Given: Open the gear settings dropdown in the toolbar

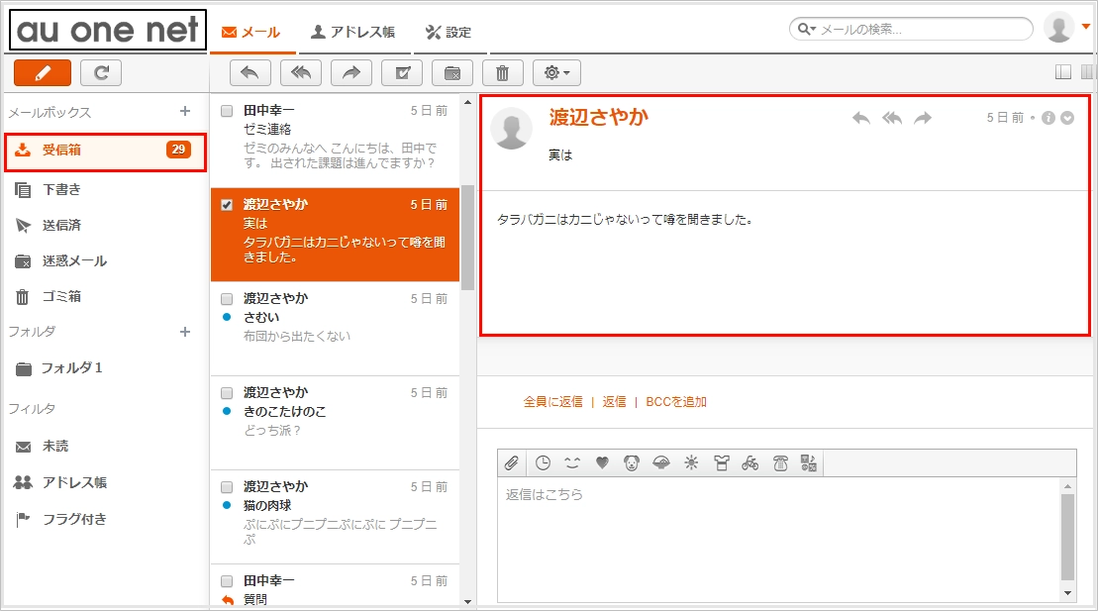Looking at the screenshot, I should point(554,71).
